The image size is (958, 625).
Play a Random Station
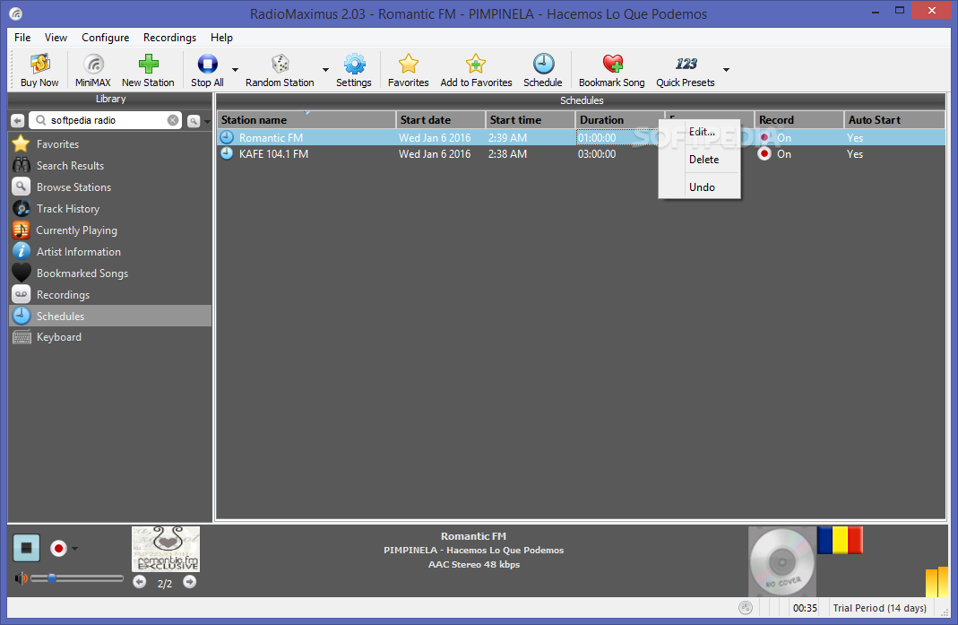280,70
